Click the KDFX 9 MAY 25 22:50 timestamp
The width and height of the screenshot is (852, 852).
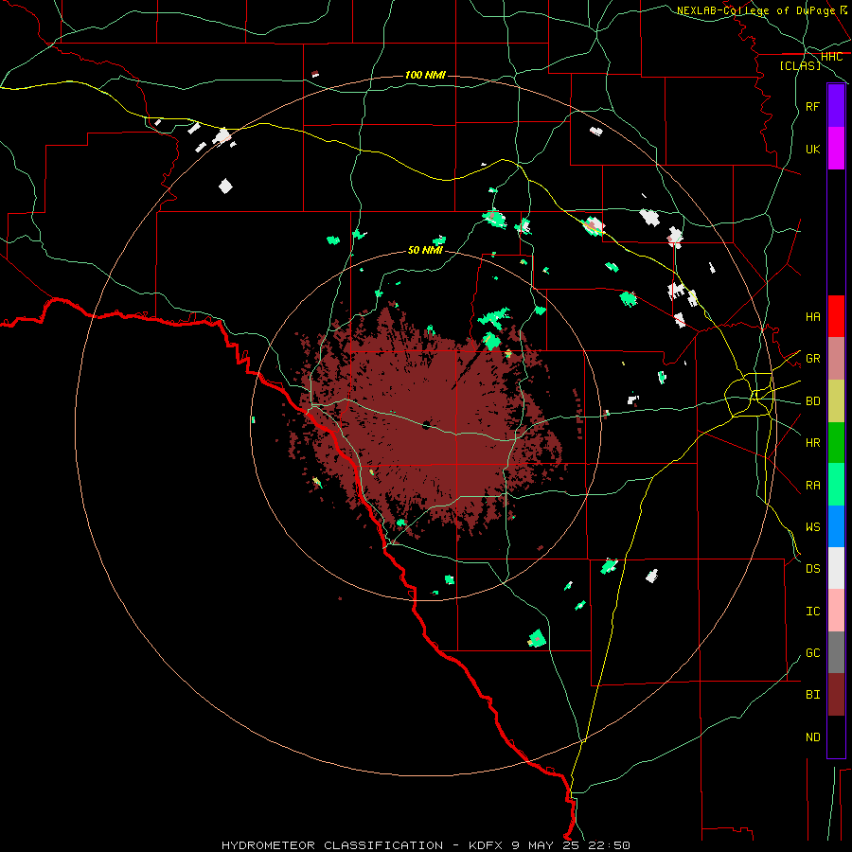549,845
